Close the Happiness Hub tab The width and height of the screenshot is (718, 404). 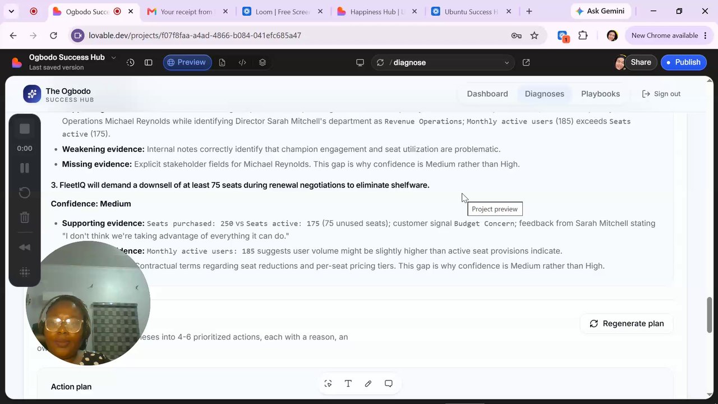(x=414, y=12)
